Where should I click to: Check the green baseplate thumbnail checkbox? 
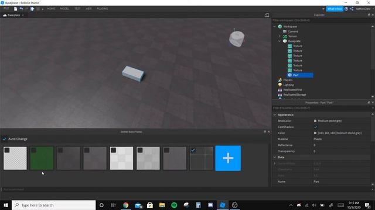click(x=34, y=150)
